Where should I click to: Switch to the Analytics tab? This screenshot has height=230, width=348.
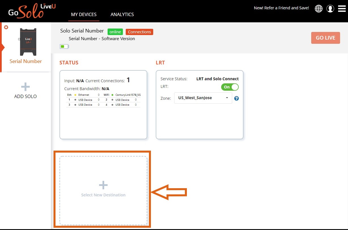pos(122,14)
